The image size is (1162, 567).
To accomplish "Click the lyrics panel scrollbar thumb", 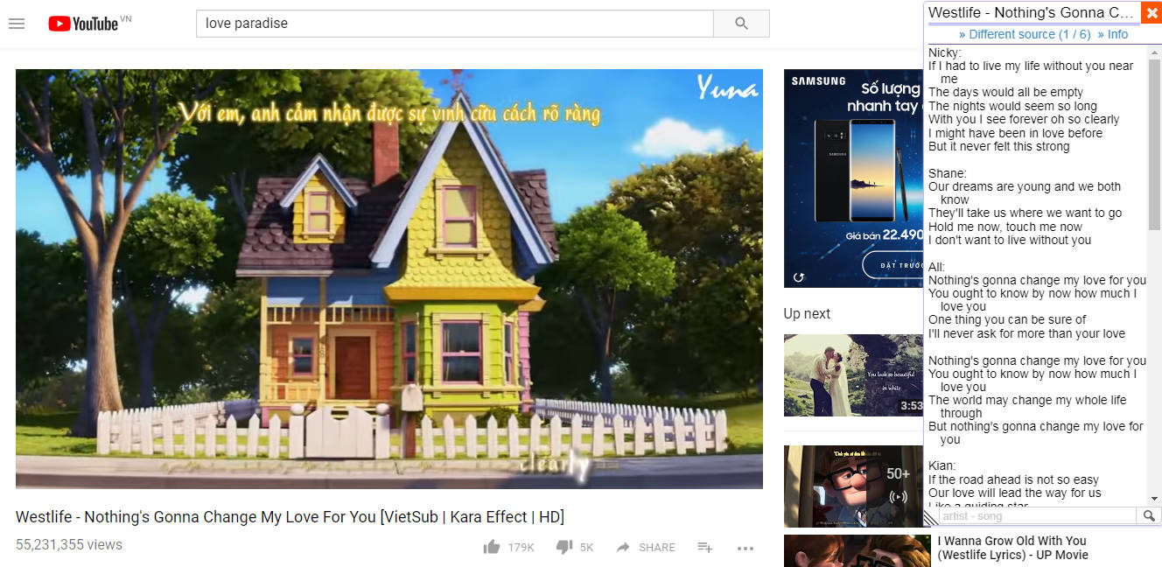I will (1154, 144).
